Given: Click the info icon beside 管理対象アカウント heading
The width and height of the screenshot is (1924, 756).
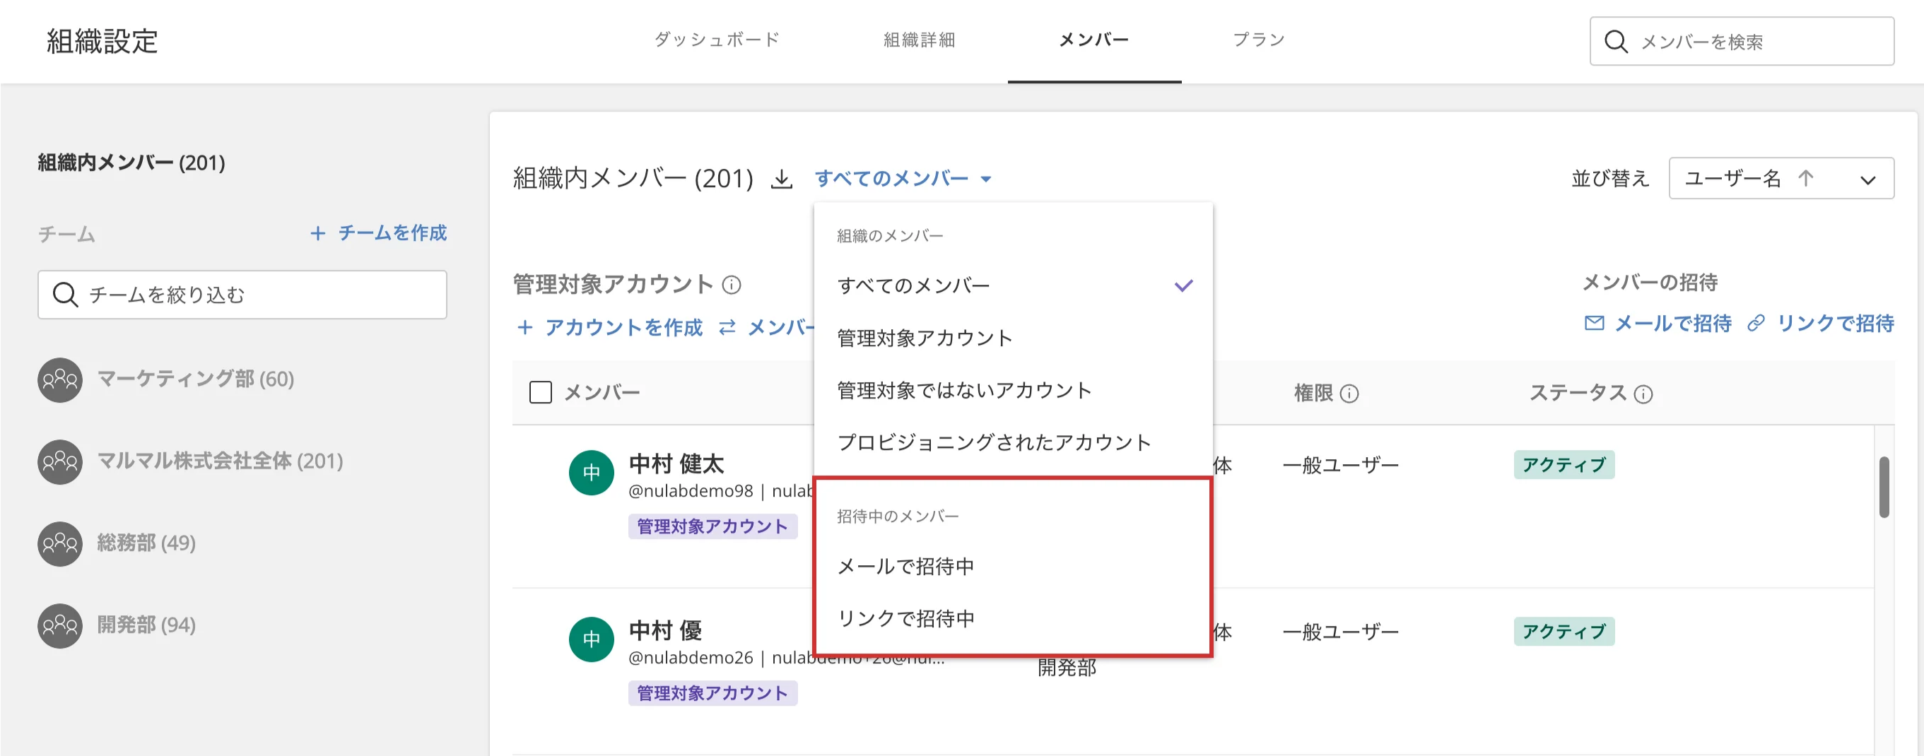Looking at the screenshot, I should click(x=732, y=284).
